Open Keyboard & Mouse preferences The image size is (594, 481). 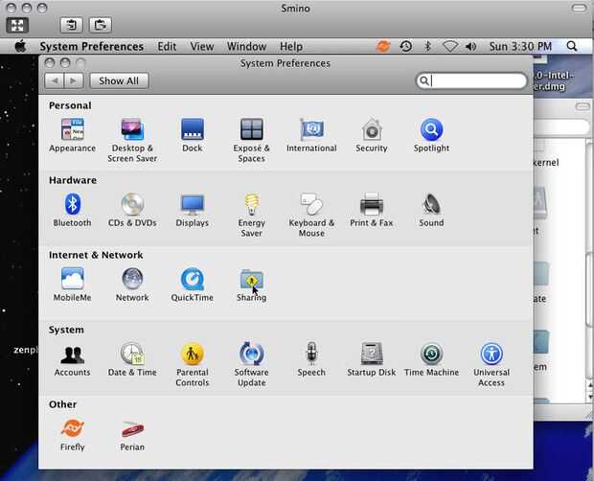311,215
